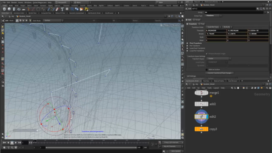Open the Auto Update dropdown

(177, 151)
